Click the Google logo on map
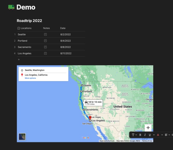 [x=85, y=138]
